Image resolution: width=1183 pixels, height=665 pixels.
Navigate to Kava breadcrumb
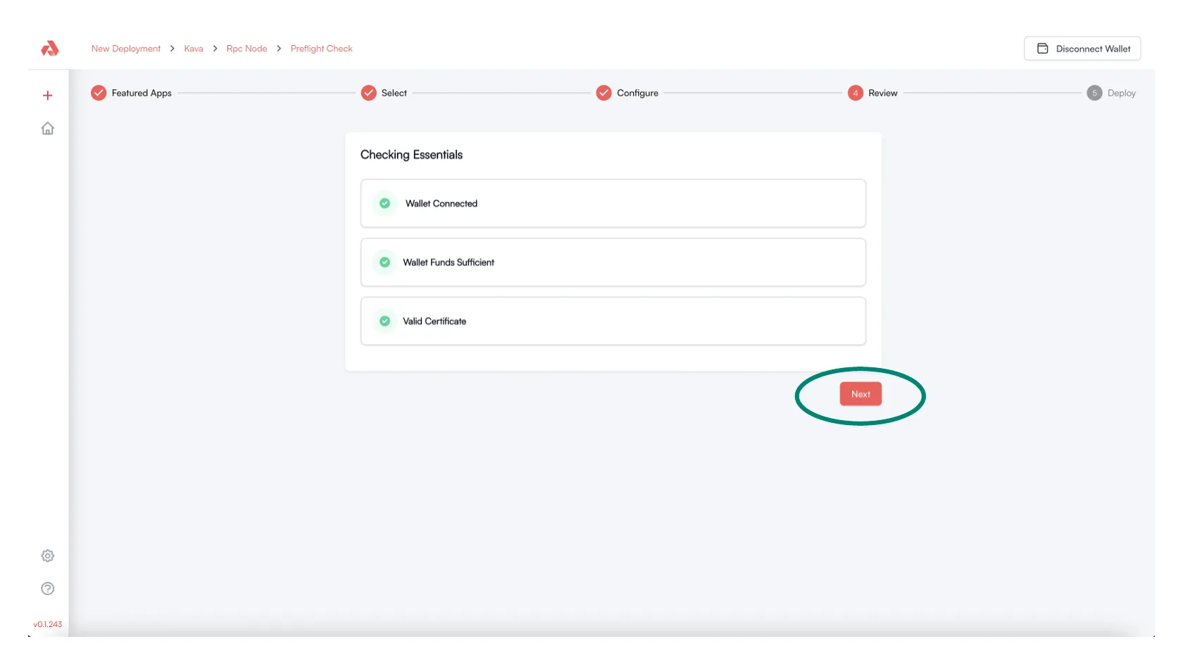(194, 49)
